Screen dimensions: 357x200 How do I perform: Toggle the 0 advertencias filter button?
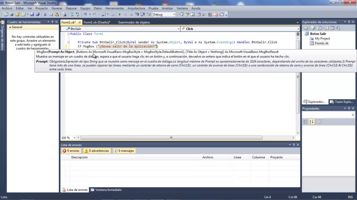click(97, 151)
